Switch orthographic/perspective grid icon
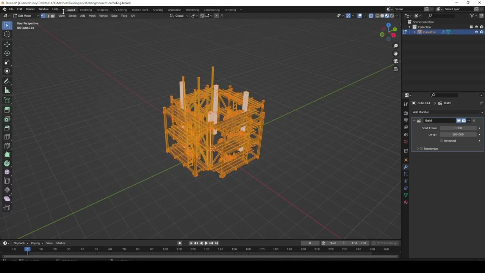 pos(396,69)
